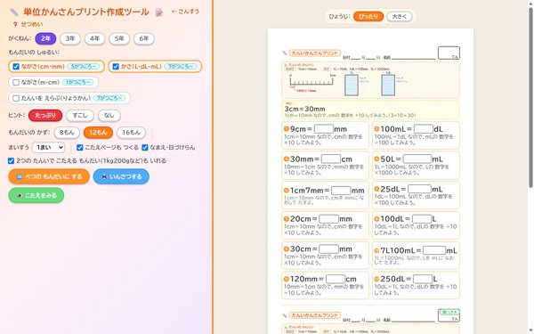Click the 25dL= problem text
Image resolution: width=534 pixels, height=334 pixels.
393,189
